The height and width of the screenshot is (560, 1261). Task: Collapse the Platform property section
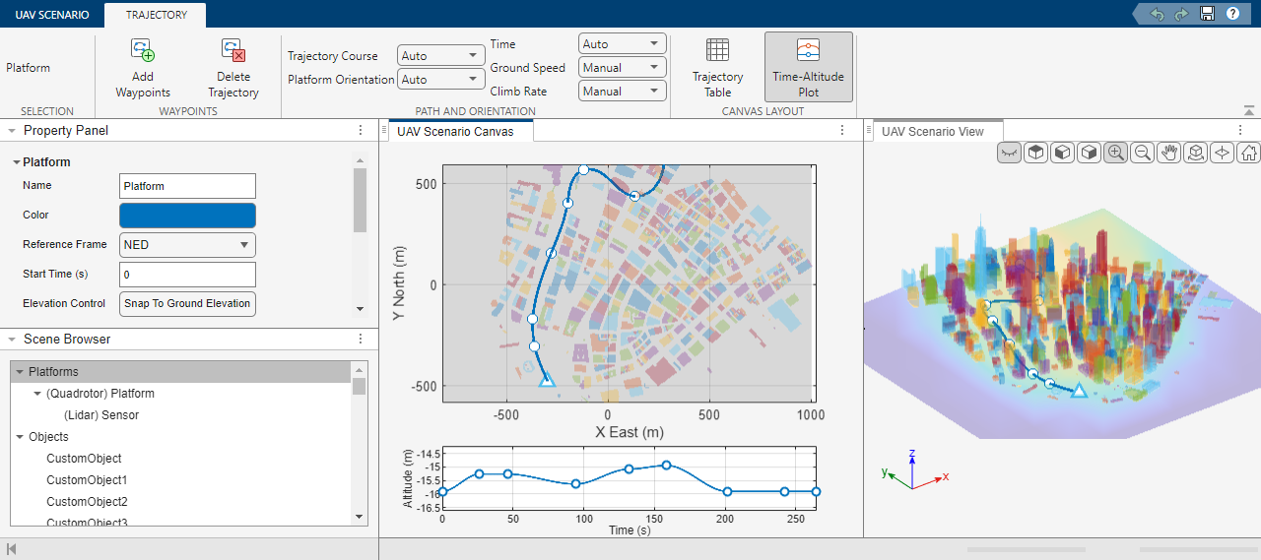click(16, 162)
